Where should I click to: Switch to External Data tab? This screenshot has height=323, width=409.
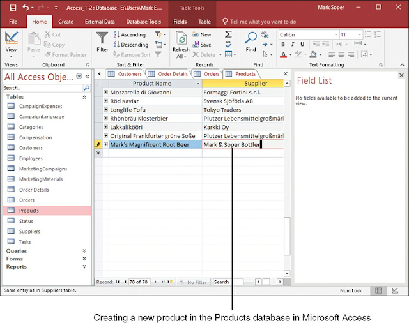[x=100, y=22]
